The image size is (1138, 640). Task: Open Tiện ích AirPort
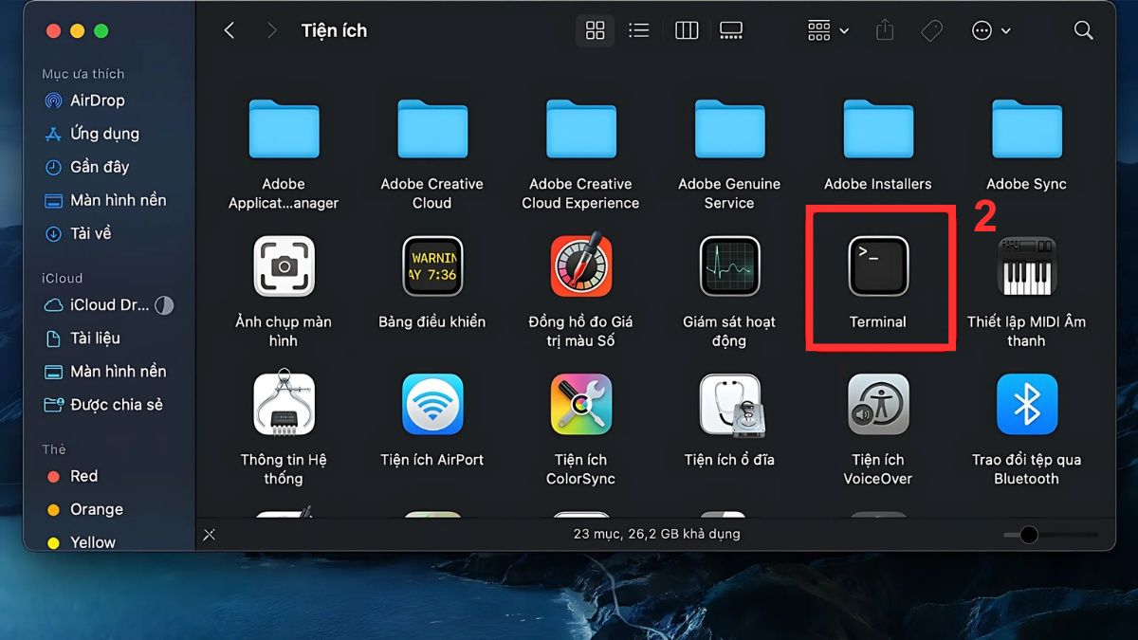tap(431, 403)
